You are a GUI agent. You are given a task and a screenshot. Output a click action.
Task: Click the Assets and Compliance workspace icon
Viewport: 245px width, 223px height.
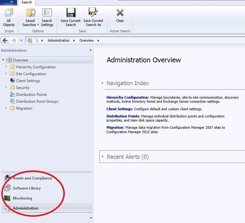(x=7, y=178)
